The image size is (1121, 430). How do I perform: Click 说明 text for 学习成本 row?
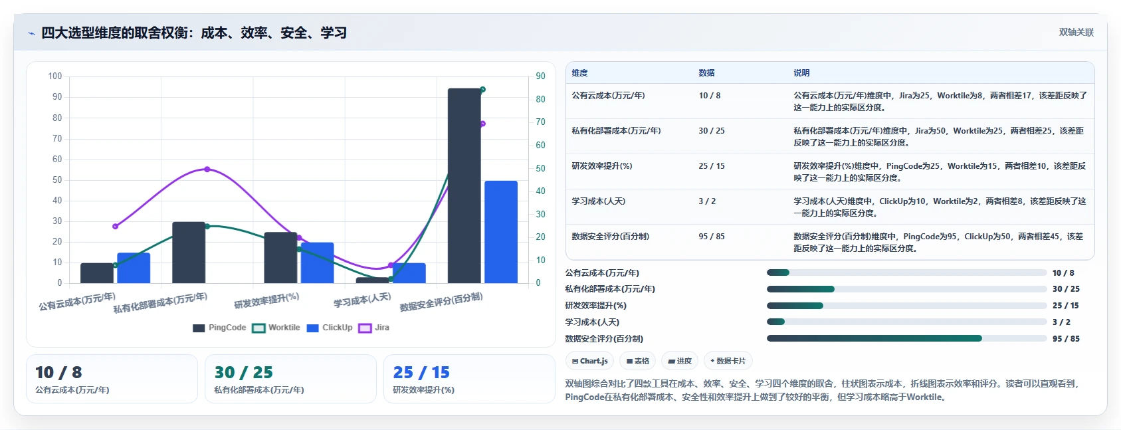[x=940, y=207]
